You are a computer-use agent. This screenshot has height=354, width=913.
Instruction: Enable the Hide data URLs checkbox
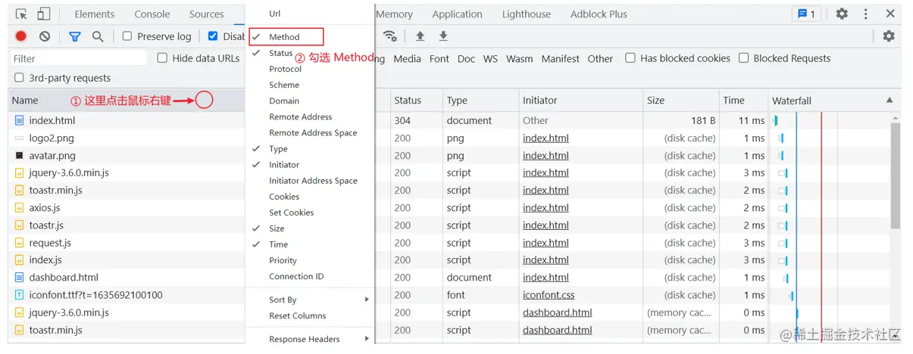pyautogui.click(x=162, y=58)
